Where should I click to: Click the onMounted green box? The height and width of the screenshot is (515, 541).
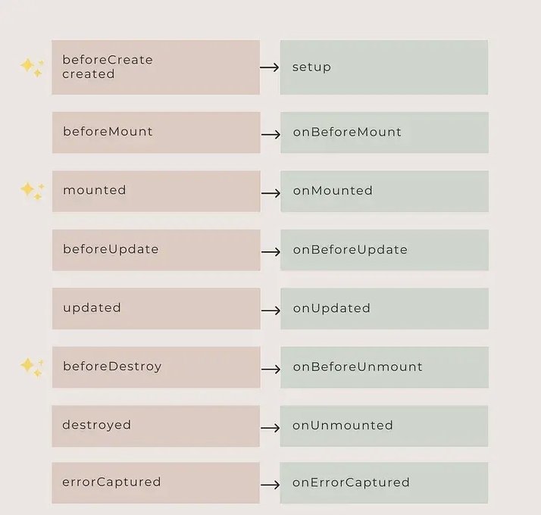click(385, 191)
